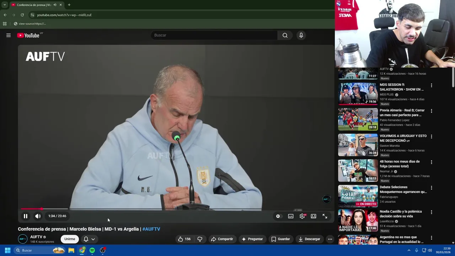Viewport: 455px width, 256px height.
Task: Open options for Debate Seleciones video
Action: click(432, 188)
